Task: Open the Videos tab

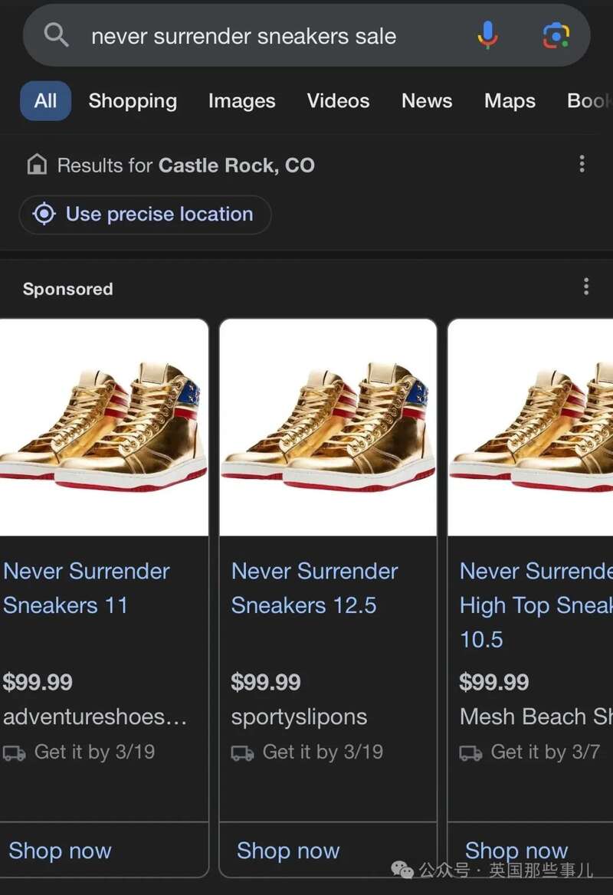Action: click(x=338, y=101)
